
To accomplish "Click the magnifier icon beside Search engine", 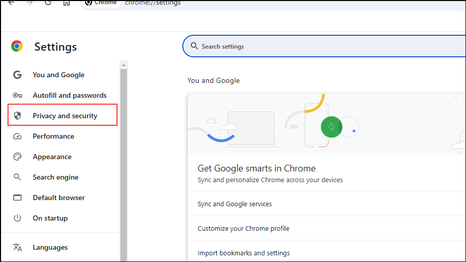I will (17, 177).
